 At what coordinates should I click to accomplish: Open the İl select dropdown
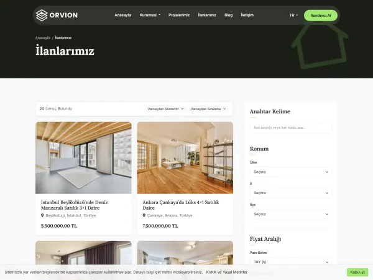click(x=291, y=193)
